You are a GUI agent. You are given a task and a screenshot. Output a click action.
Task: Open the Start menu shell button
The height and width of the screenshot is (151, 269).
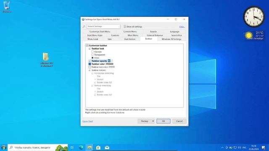[4, 148]
